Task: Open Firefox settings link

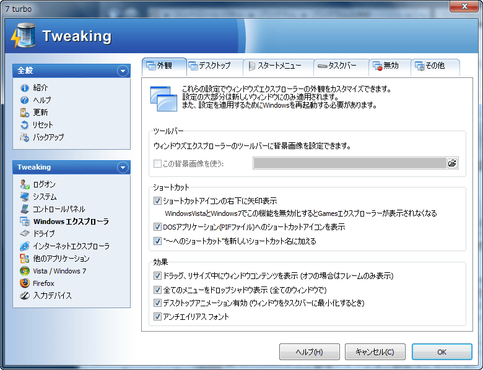Action: (x=43, y=283)
